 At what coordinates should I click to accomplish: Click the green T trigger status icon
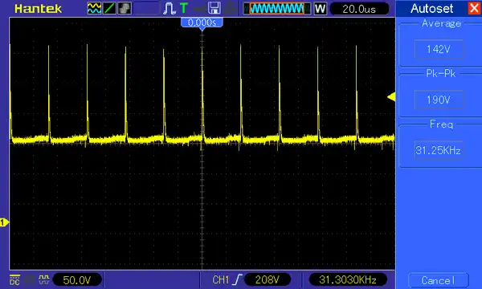tap(184, 8)
